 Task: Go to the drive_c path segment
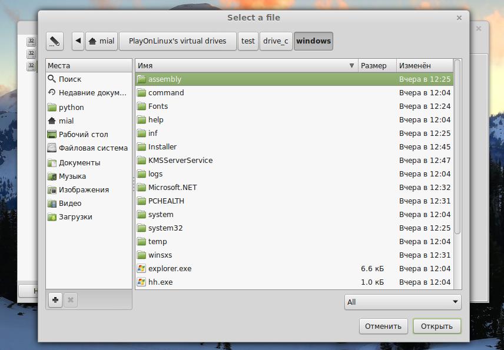(x=276, y=41)
